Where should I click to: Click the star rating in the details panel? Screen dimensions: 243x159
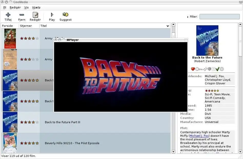(212, 91)
